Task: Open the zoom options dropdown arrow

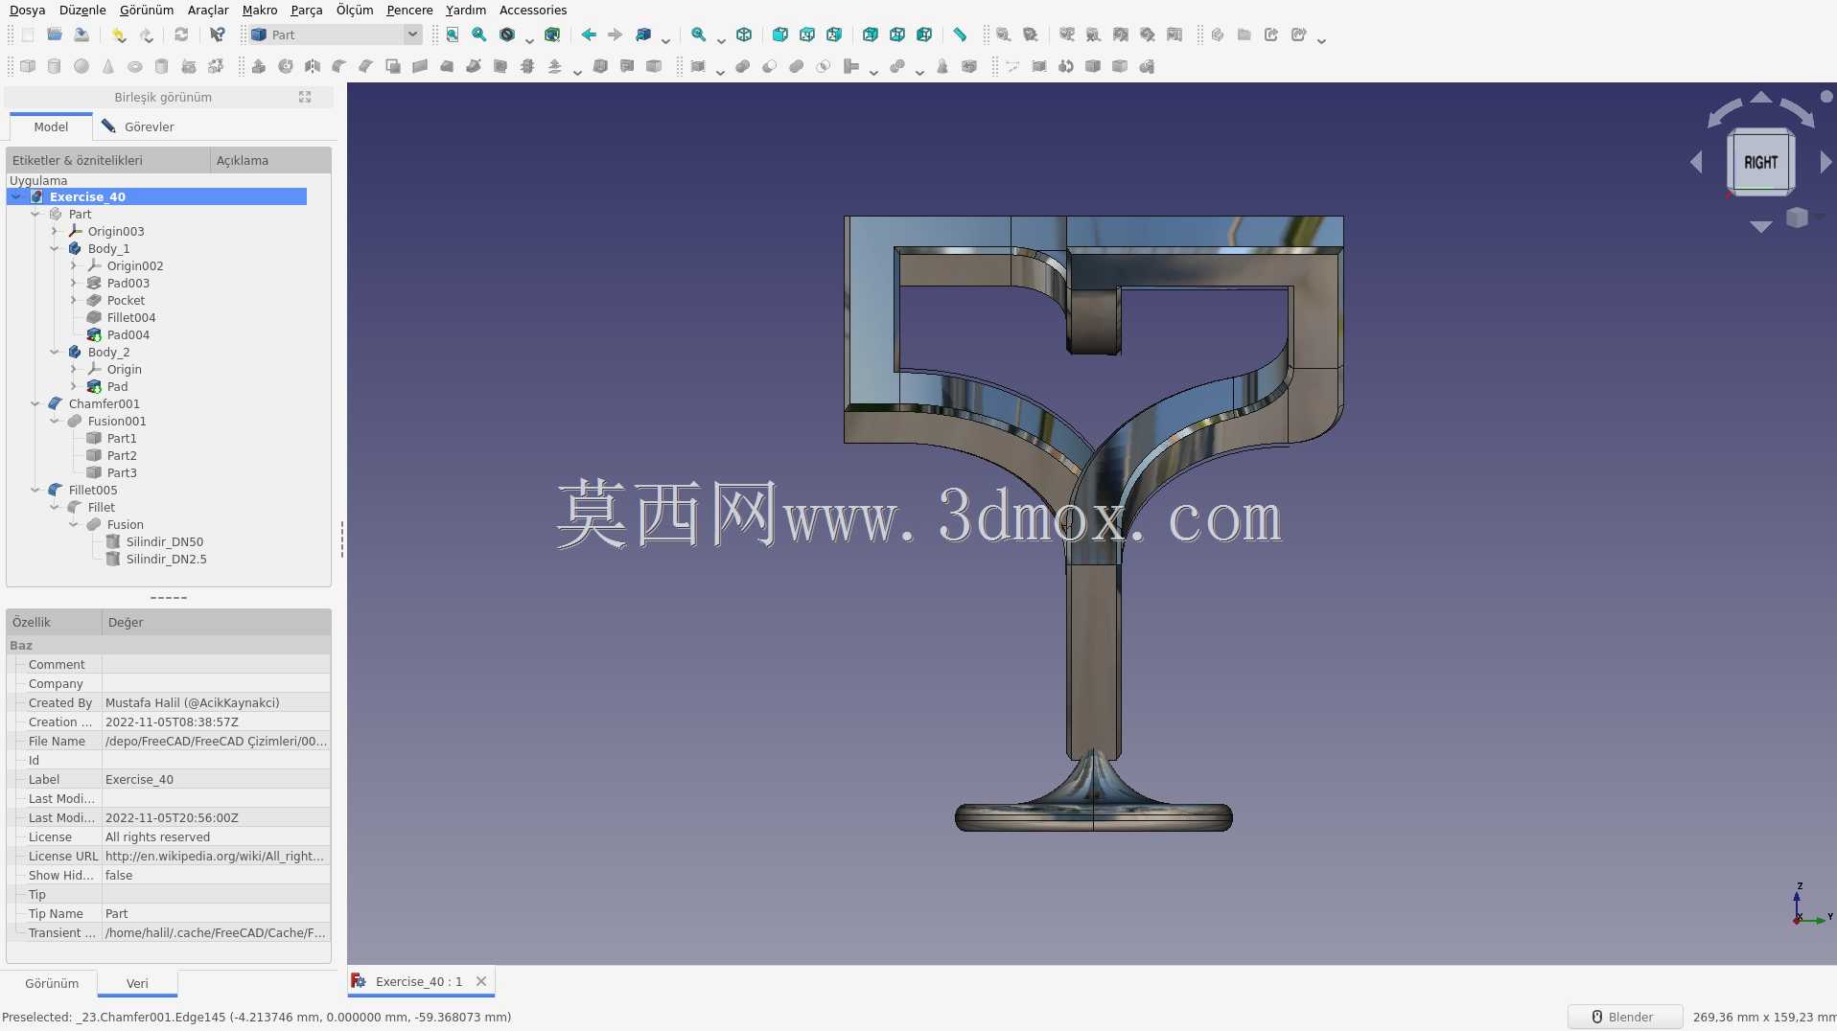Action: click(721, 39)
